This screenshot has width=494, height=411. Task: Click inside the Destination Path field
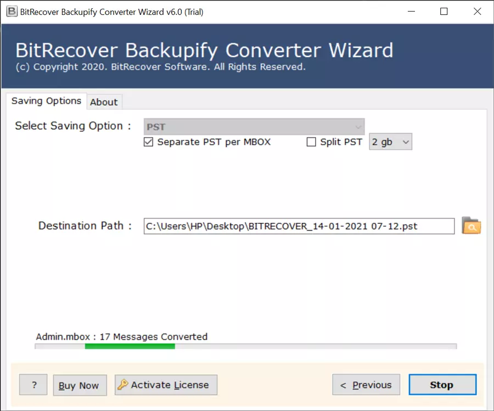[x=299, y=226]
